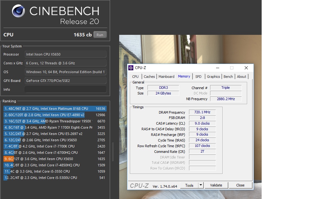Go to the About tab
Image resolution: width=317 pixels, height=199 pixels.
click(242, 77)
